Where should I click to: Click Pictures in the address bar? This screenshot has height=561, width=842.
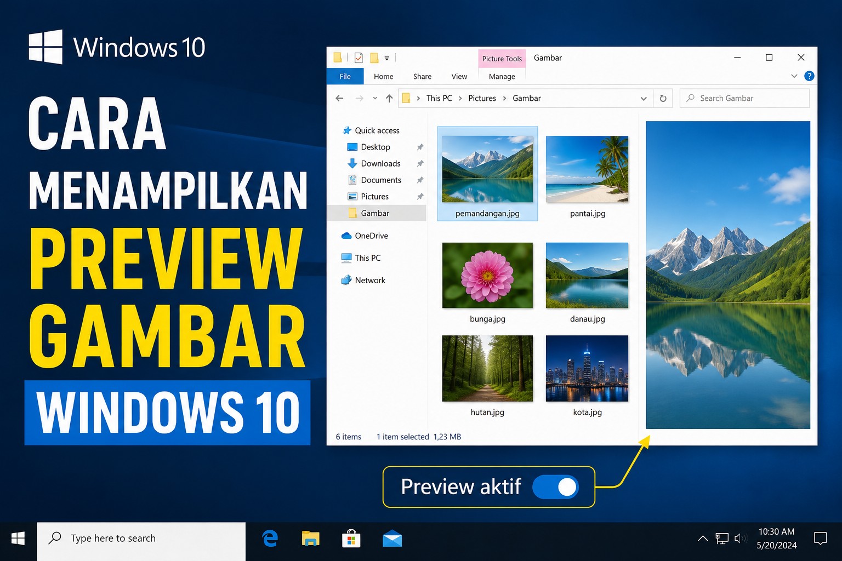tap(482, 98)
